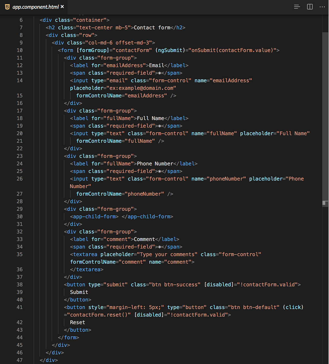The image size is (329, 364).
Task: Click the scrollbar marker on the right edge
Action: click(x=325, y=203)
